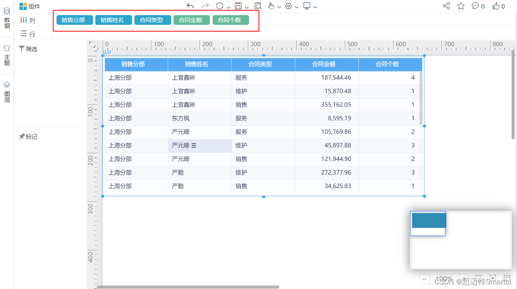Open the comments bubble icon
Viewport: 517px width, 289px height.
point(475,6)
